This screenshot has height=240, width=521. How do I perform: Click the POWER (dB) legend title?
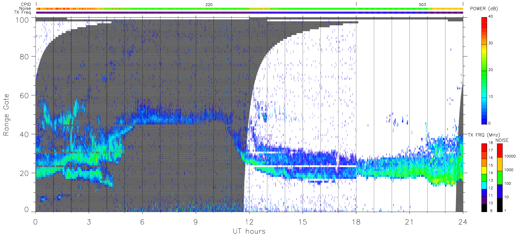pyautogui.click(x=484, y=9)
